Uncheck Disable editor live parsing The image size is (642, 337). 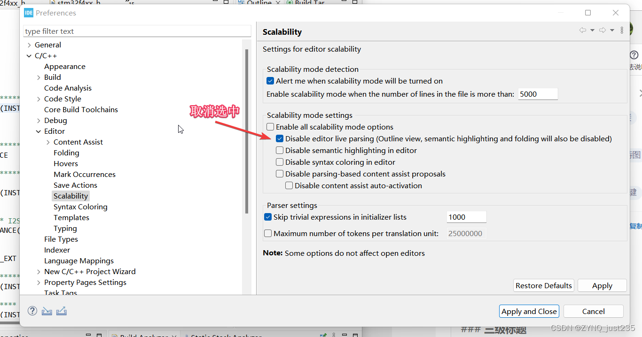click(280, 138)
